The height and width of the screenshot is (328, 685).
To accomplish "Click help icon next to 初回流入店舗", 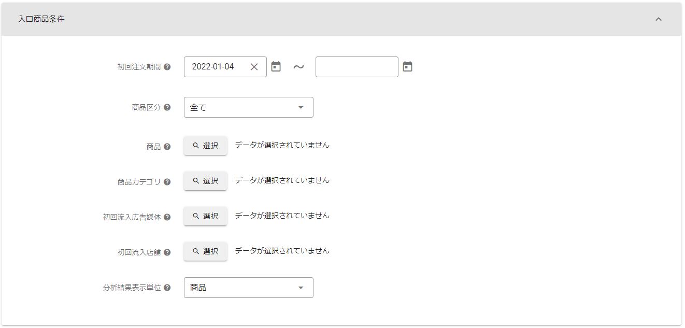I will point(167,252).
